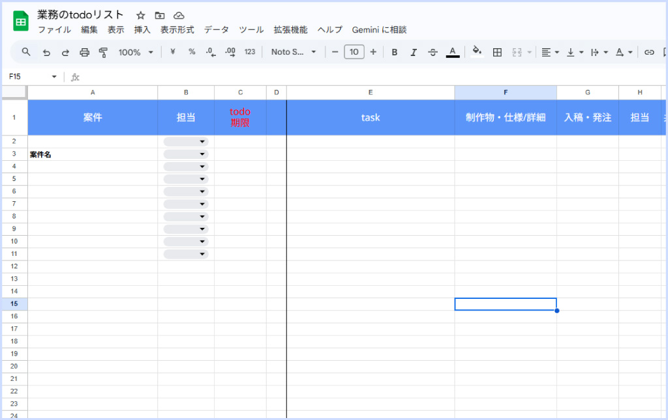Toggle italic formatting

pyautogui.click(x=413, y=52)
